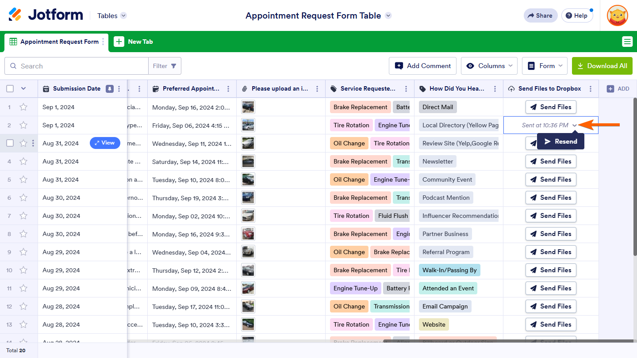Open the Form dropdown button
This screenshot has height=358, width=637.
tap(545, 66)
